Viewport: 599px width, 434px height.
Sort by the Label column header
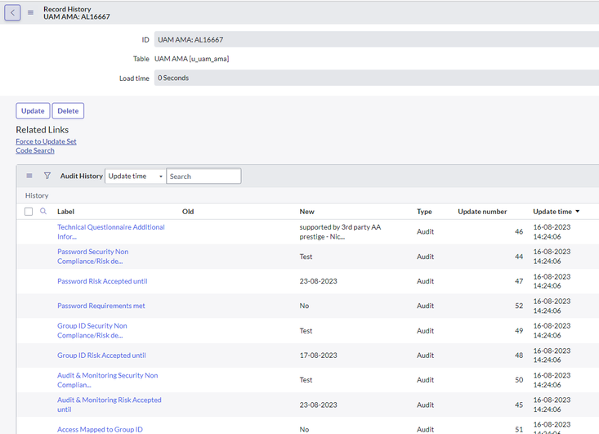[x=65, y=212]
